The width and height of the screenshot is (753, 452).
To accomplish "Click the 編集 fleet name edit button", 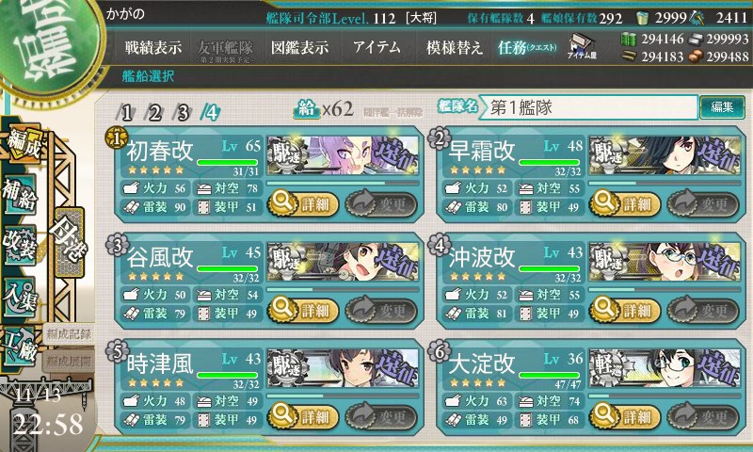I will coord(722,107).
